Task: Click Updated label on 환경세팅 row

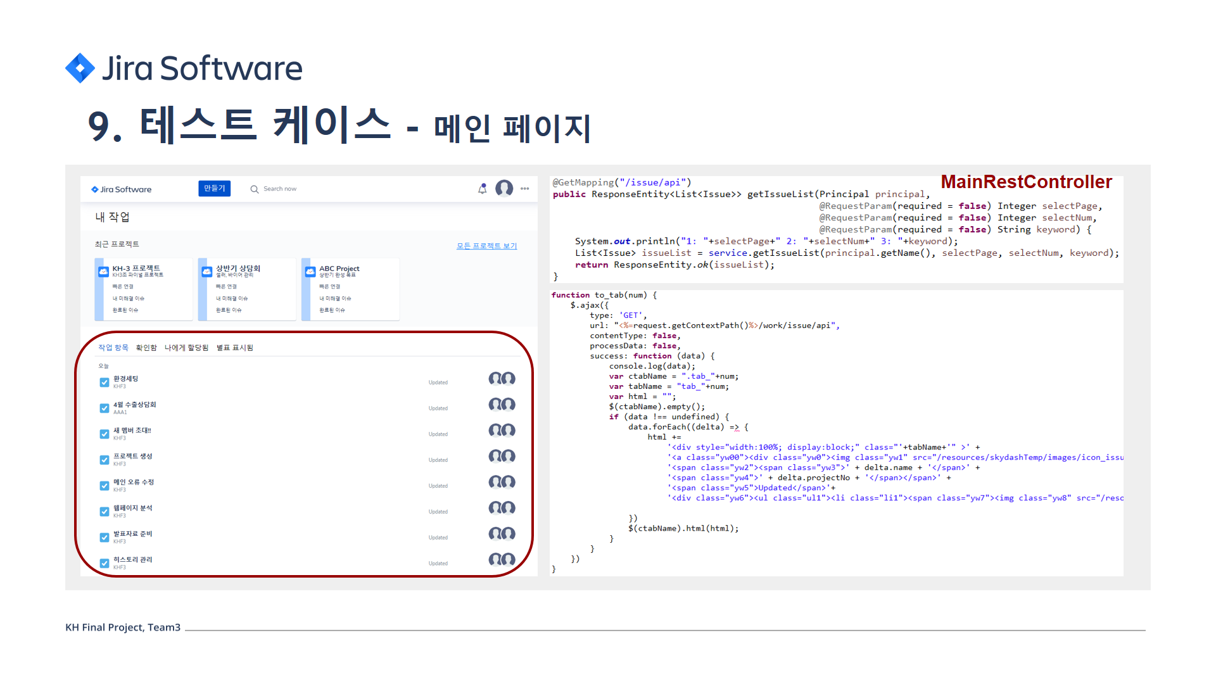Action: pyautogui.click(x=438, y=383)
